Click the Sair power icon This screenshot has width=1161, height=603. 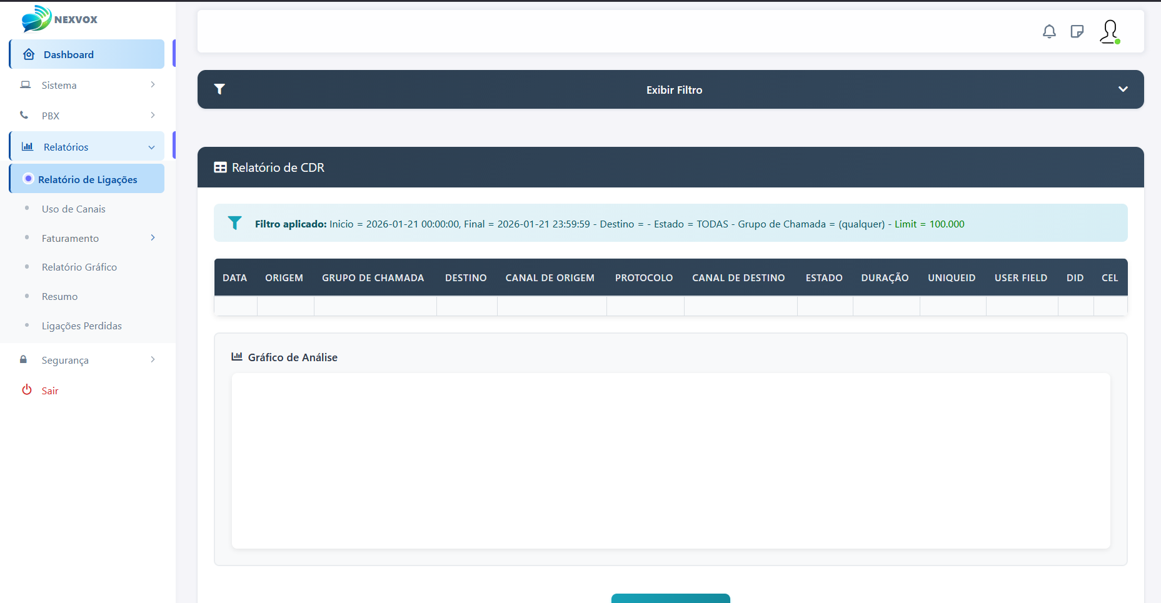click(x=27, y=389)
